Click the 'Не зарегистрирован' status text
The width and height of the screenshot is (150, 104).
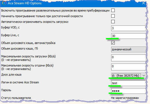point(125,98)
